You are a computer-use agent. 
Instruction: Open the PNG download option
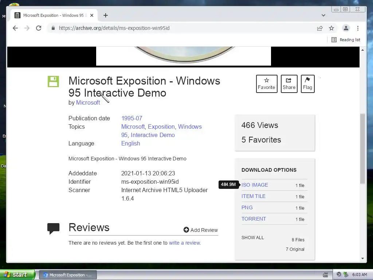[x=247, y=207]
